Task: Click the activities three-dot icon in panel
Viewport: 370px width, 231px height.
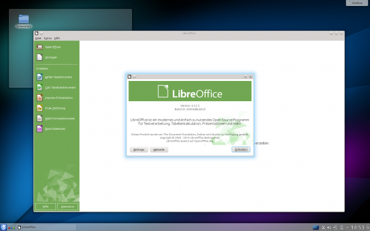Action: pyautogui.click(x=11, y=227)
